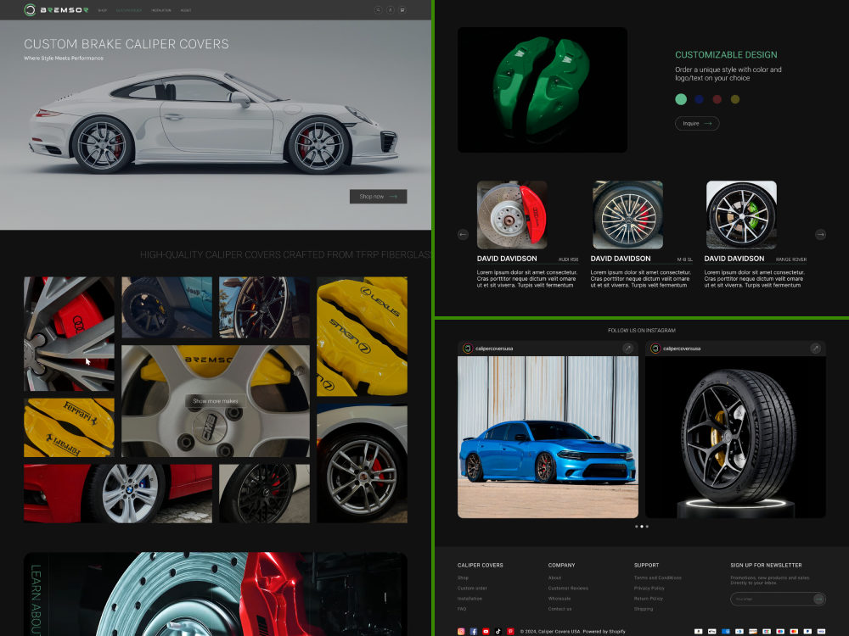Open the ABOUT menu item
Viewport: 849px width, 636px height.
(186, 10)
